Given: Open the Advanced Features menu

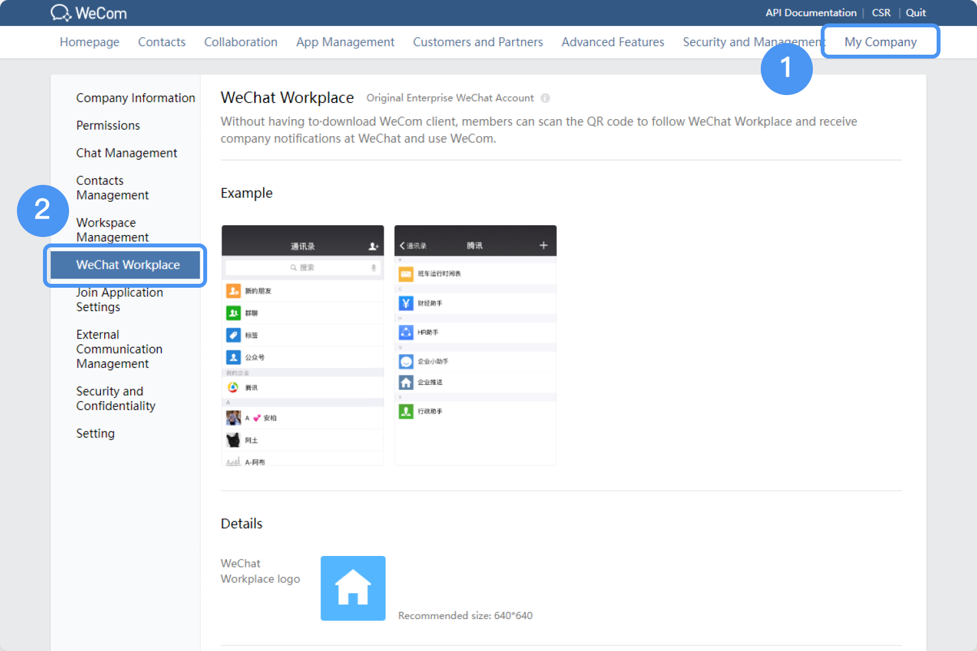Looking at the screenshot, I should 612,42.
